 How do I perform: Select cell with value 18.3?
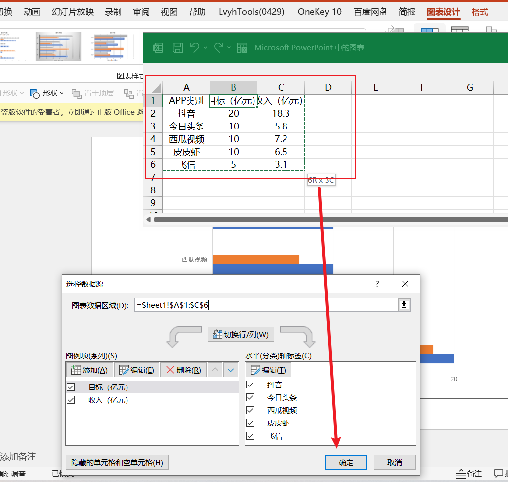point(281,113)
